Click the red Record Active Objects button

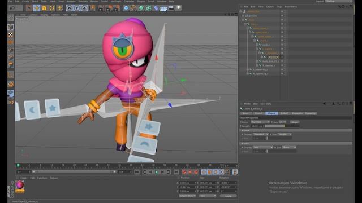pyautogui.click(x=184, y=172)
